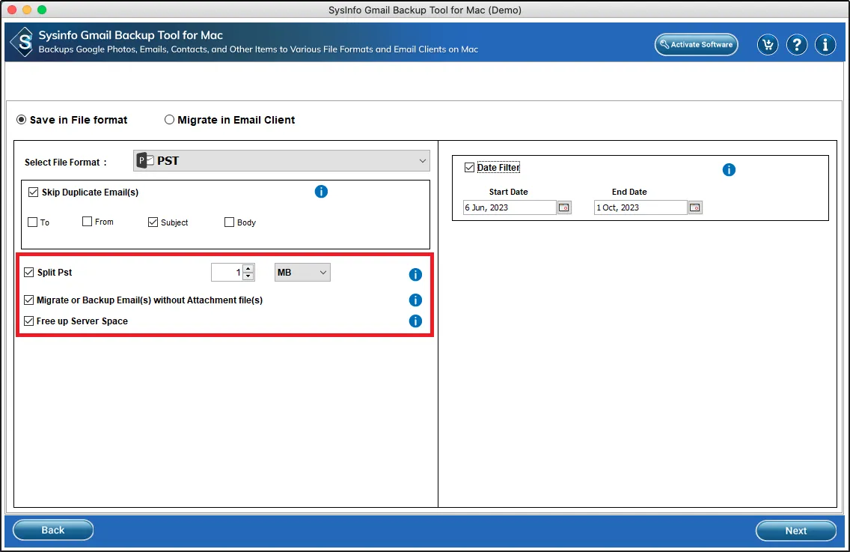
Task: Open Start Date calendar picker icon
Action: (564, 207)
